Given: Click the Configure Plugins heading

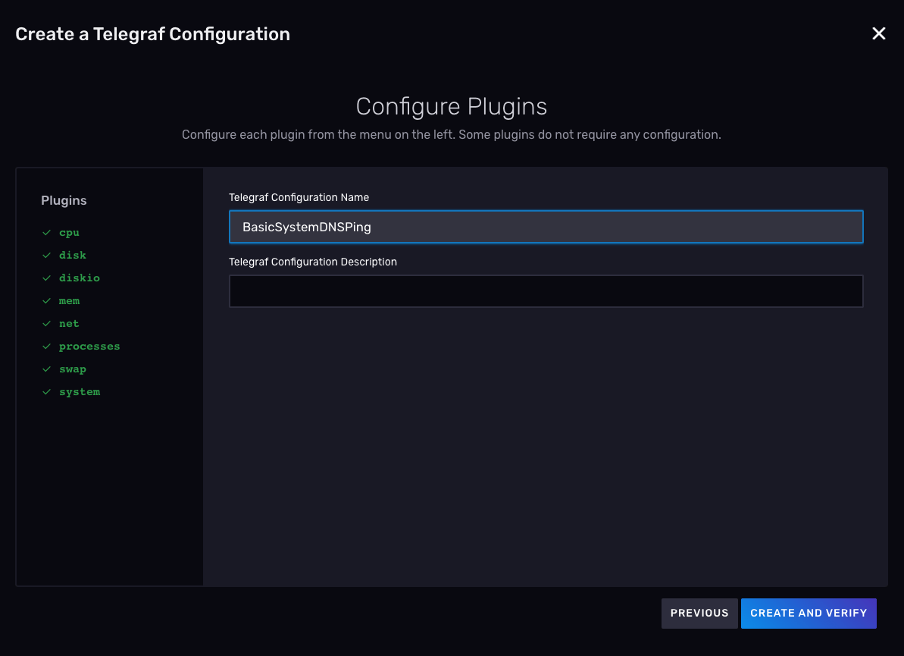Looking at the screenshot, I should pos(452,107).
